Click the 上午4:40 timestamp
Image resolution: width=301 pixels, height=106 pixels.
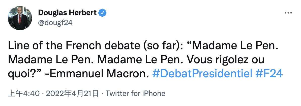pos(24,94)
